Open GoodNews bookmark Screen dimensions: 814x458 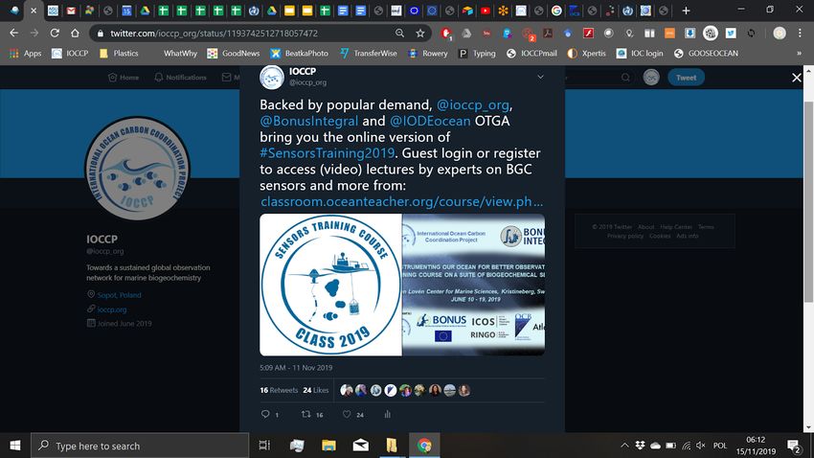pos(233,53)
